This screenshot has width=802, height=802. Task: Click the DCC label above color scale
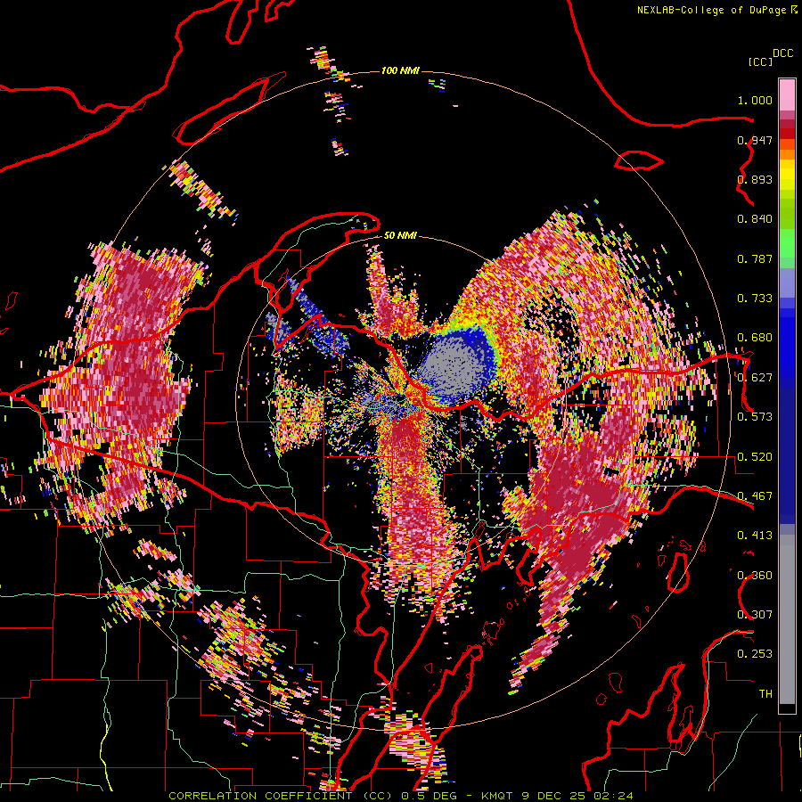(782, 53)
